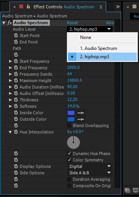Edit Maximum Height value 14860.0
The height and width of the screenshot is (197, 139).
point(74,80)
